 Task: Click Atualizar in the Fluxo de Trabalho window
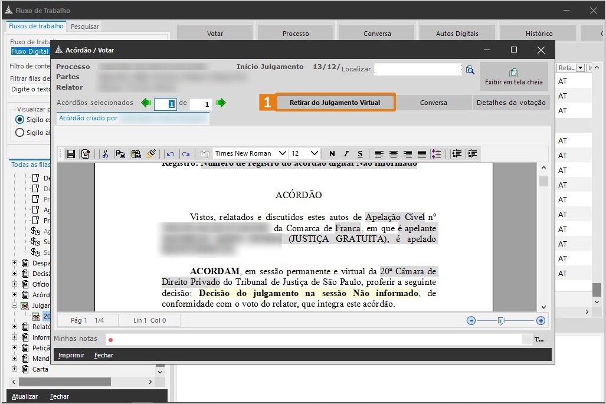25,396
